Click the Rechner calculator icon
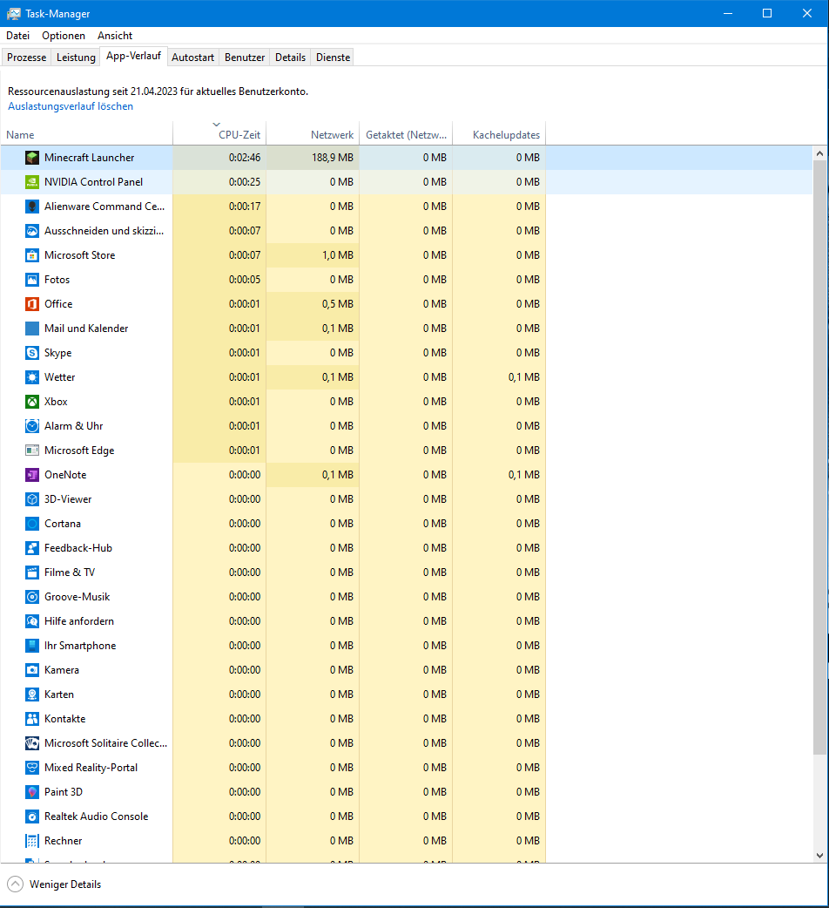Viewport: 829px width, 908px height. tap(32, 840)
